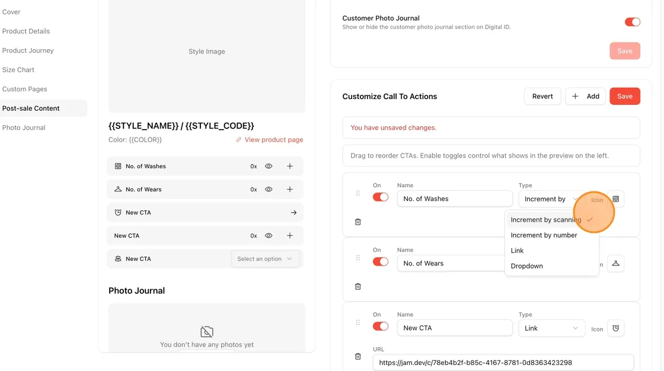Choose clock icon button for New CTA
The width and height of the screenshot is (664, 371).
616,328
